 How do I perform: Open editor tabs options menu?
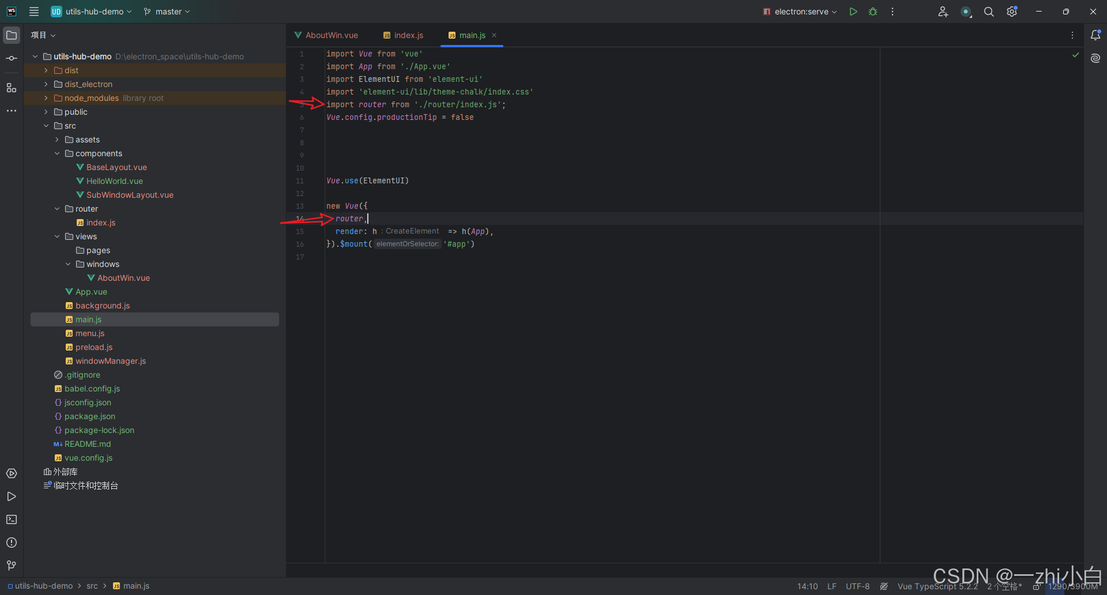[1072, 35]
